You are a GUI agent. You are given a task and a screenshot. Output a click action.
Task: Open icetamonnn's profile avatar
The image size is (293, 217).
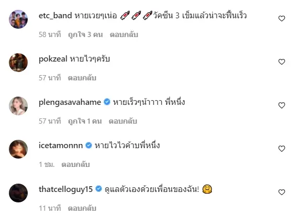coord(18,149)
